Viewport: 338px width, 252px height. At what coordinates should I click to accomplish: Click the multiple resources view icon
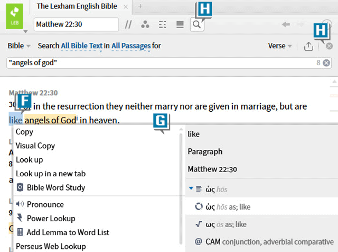tap(180, 24)
